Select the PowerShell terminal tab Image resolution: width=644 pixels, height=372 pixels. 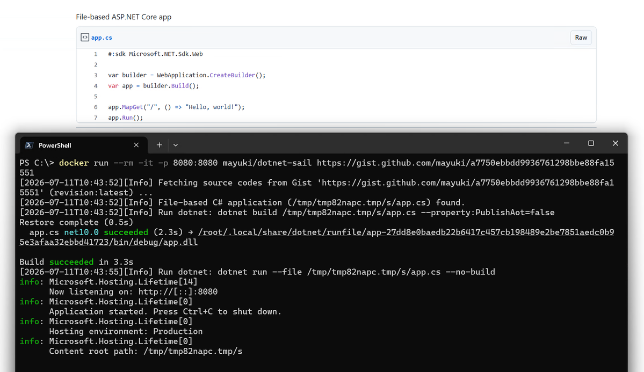pos(84,145)
